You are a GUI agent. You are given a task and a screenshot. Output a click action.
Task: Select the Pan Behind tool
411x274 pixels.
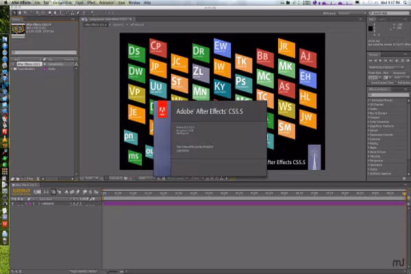tap(43, 13)
